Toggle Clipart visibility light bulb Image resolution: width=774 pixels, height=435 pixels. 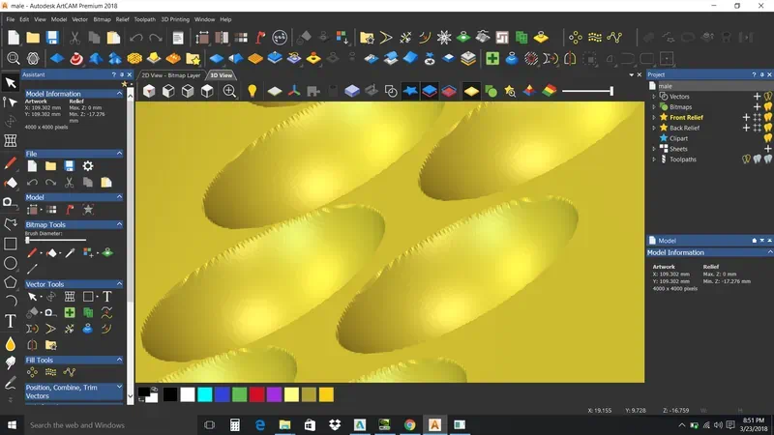pos(767,138)
